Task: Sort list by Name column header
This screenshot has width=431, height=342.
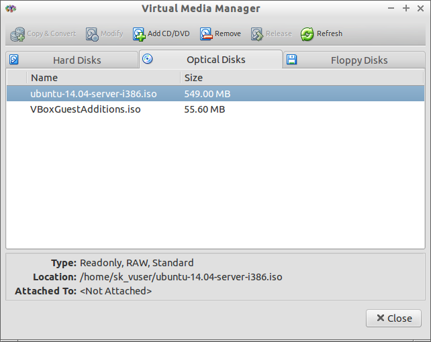Action: coord(103,78)
